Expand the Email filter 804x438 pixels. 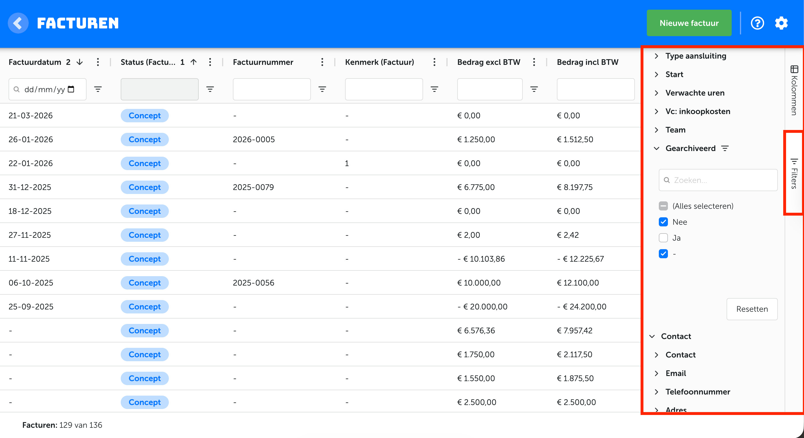pyautogui.click(x=656, y=373)
